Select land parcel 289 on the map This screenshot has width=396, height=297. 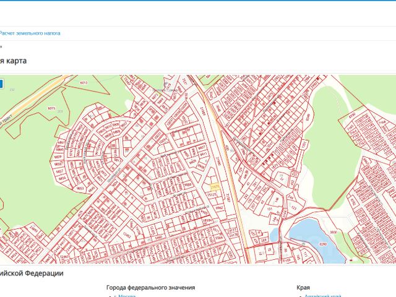click(x=264, y=240)
